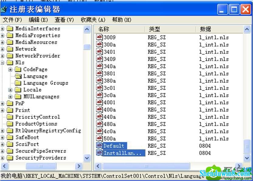Click the SafeBoot folder icon
Screen dimensions: 253x181
(x=10, y=137)
